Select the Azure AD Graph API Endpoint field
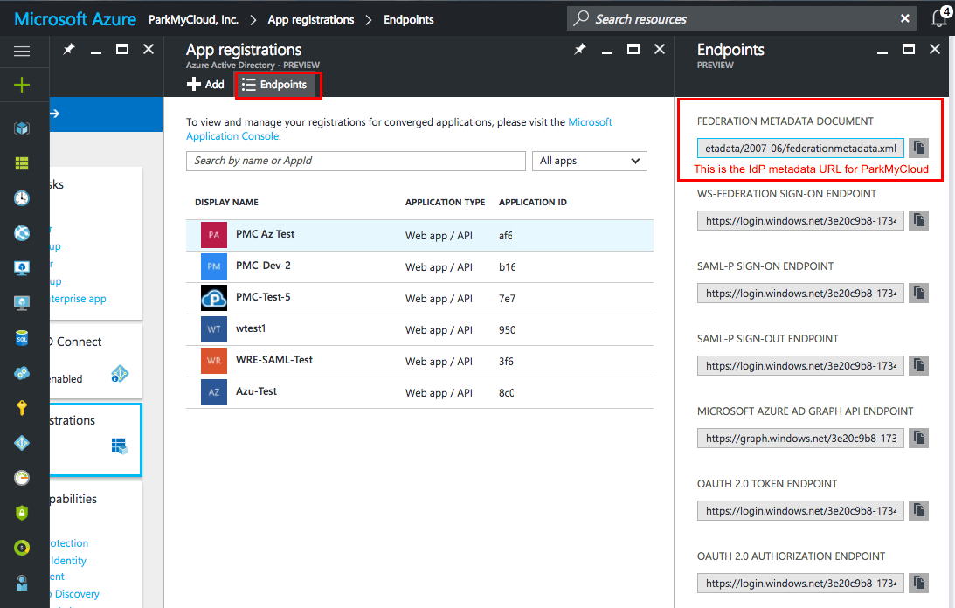Image resolution: width=955 pixels, height=608 pixels. coord(800,438)
